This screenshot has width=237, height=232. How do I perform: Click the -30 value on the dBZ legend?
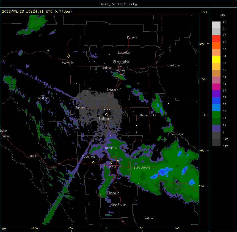pyautogui.click(x=225, y=145)
